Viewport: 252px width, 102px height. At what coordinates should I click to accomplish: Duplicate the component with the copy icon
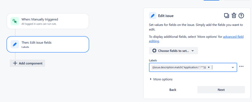click(x=227, y=16)
